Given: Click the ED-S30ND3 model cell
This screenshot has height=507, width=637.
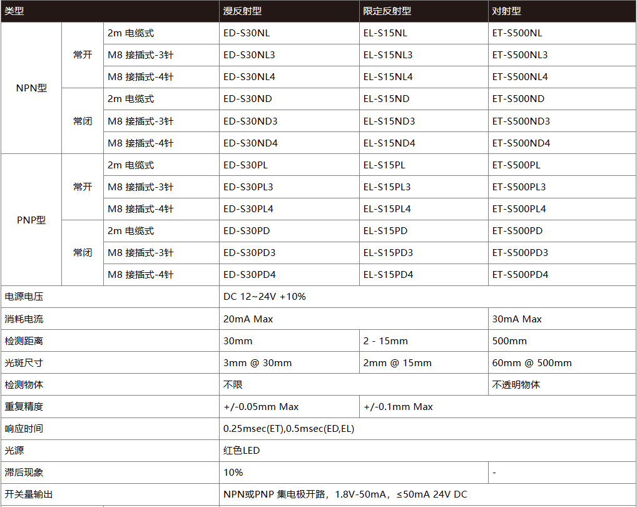Looking at the screenshot, I should click(x=250, y=121).
